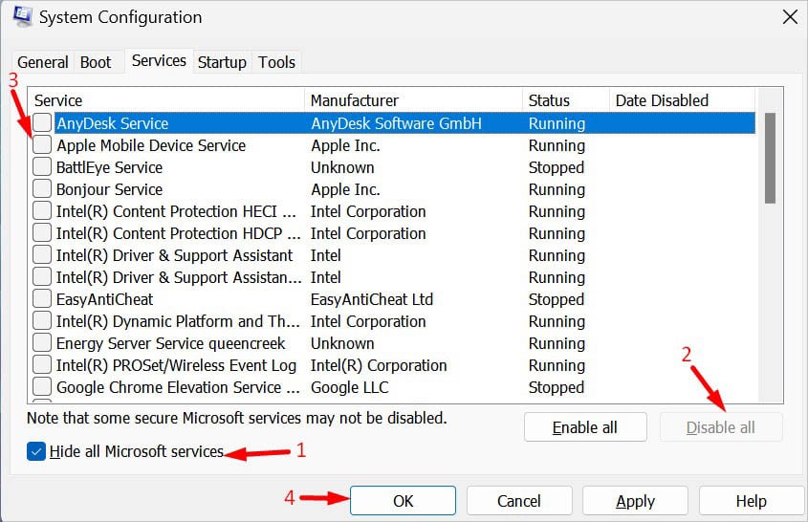This screenshot has height=522, width=808.
Task: Click the Enable all button
Action: pos(585,427)
